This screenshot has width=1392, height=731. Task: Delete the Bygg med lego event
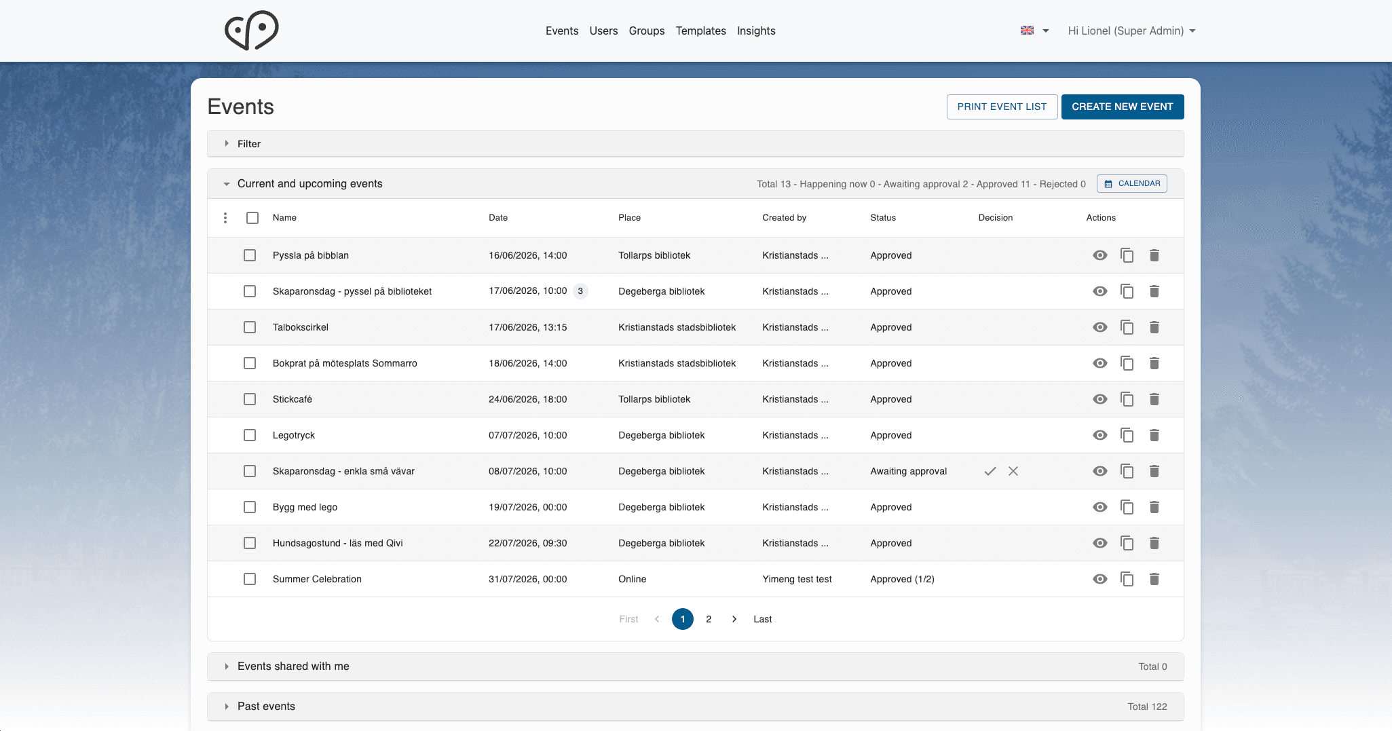1154,507
